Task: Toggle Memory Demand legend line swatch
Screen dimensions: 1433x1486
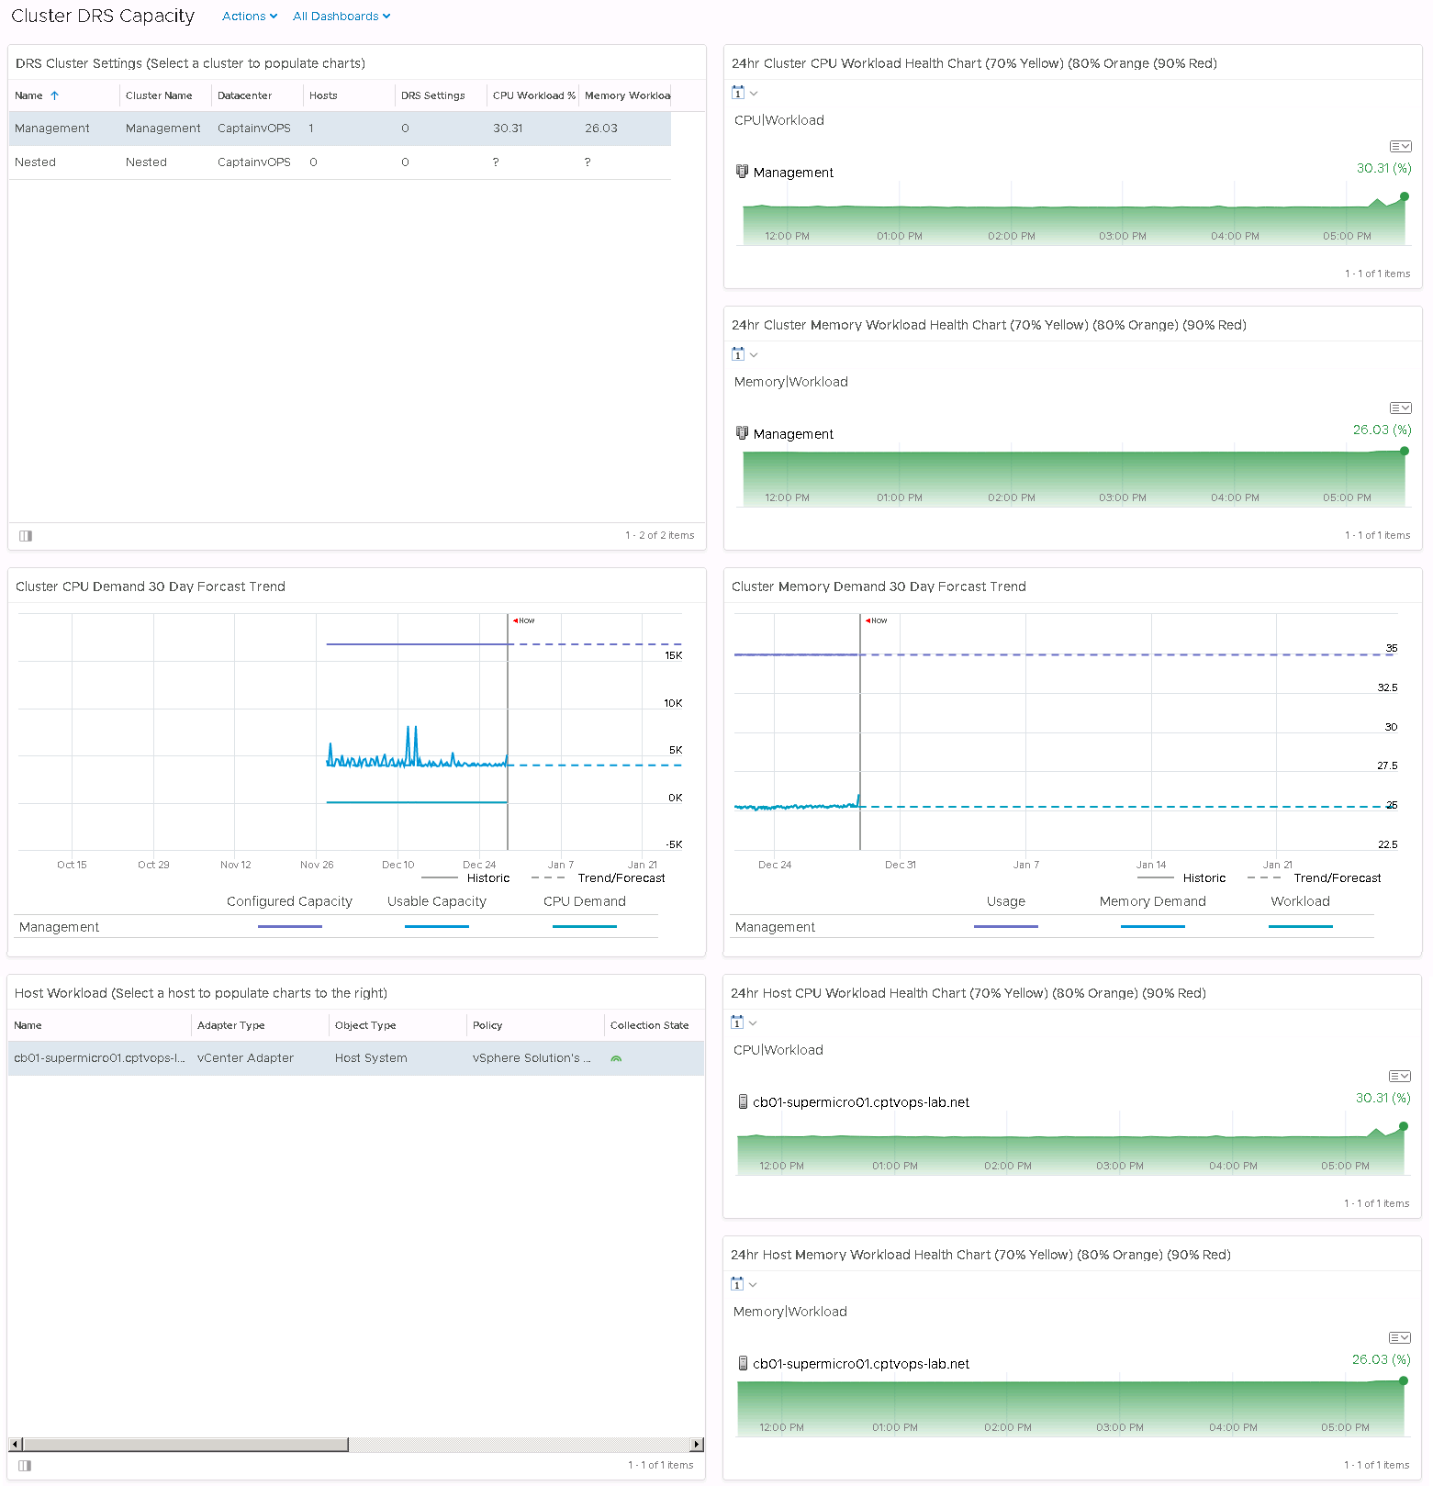Action: 1152,927
